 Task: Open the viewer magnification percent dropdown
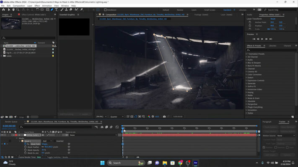pos(101,116)
